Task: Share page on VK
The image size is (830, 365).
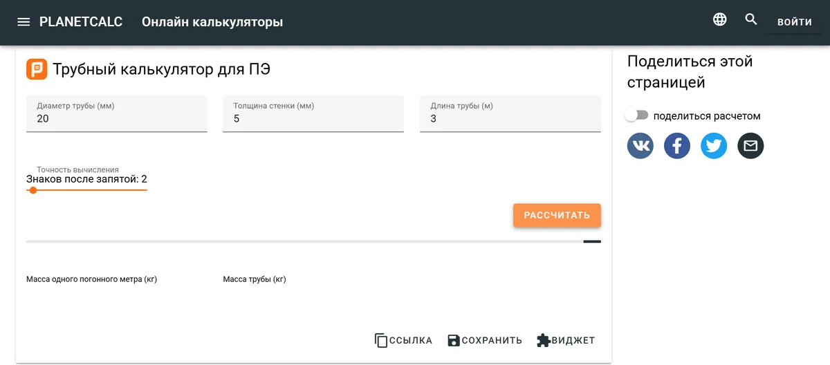Action: pos(640,146)
